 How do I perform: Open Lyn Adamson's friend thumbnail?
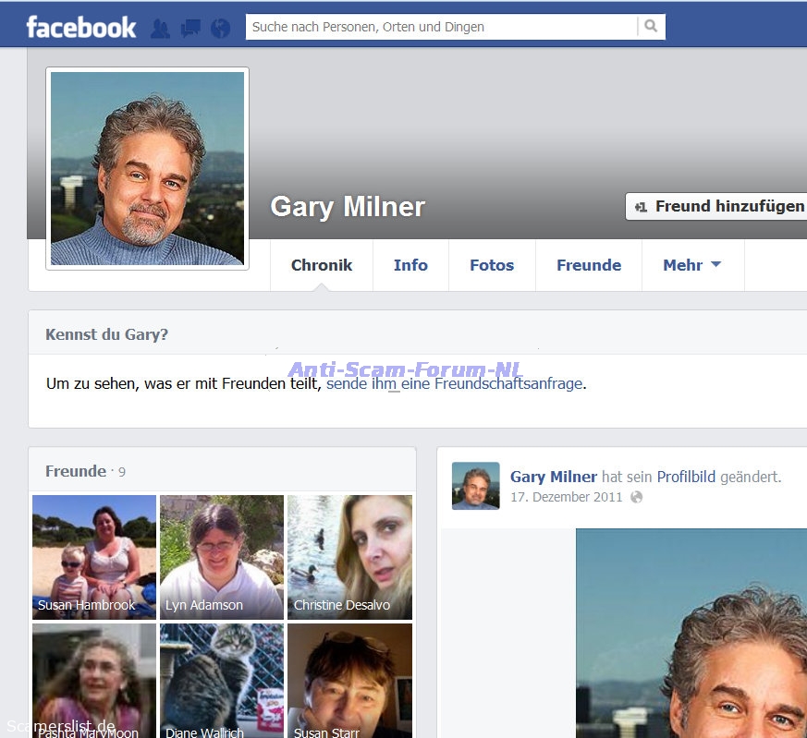pos(222,556)
